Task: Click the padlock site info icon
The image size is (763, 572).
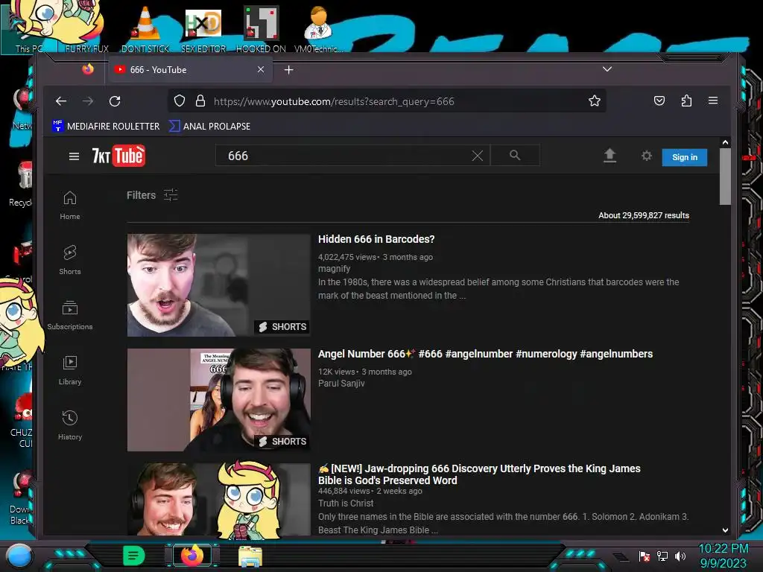Action: tap(200, 101)
